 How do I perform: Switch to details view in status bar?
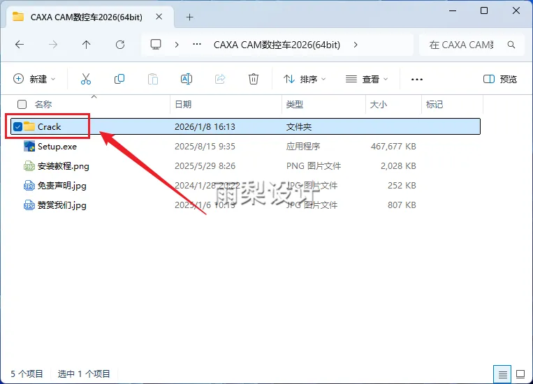(502, 374)
